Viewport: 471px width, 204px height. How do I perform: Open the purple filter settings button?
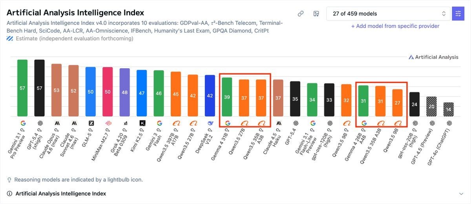(x=458, y=14)
